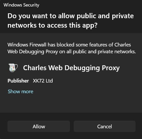Expand details with Show more

click(x=21, y=92)
